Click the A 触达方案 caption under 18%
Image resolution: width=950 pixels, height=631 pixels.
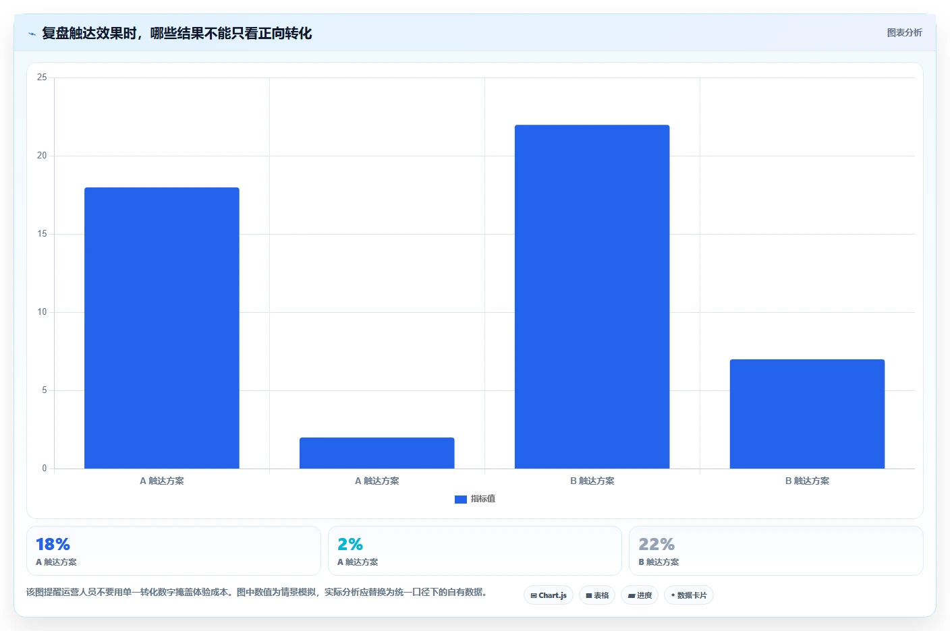pos(56,562)
